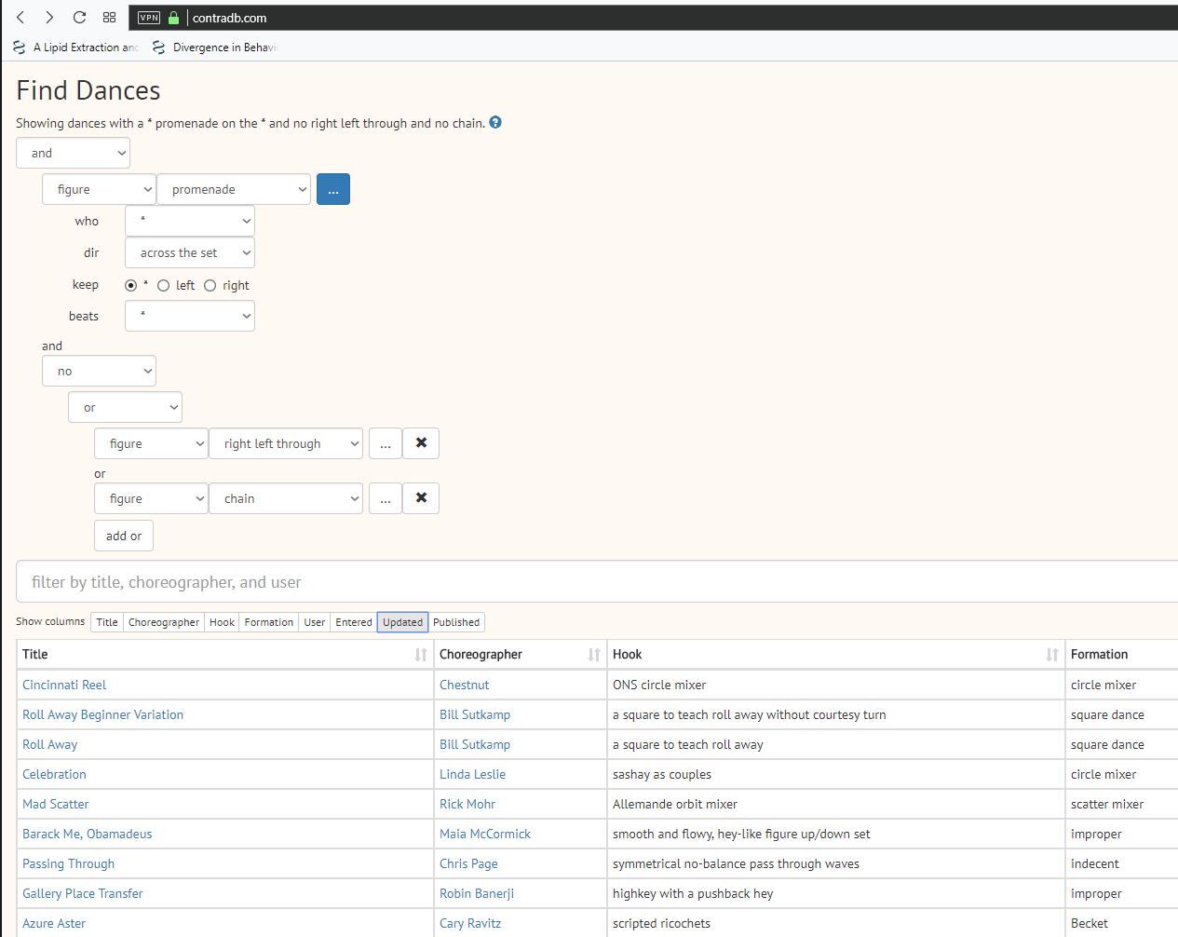
Task: Select the left keep radio button
Action: tap(164, 286)
